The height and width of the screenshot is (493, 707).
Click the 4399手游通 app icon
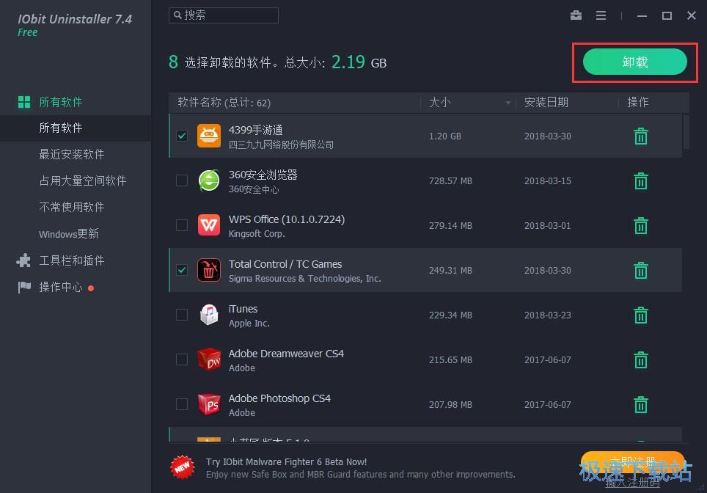pos(209,136)
